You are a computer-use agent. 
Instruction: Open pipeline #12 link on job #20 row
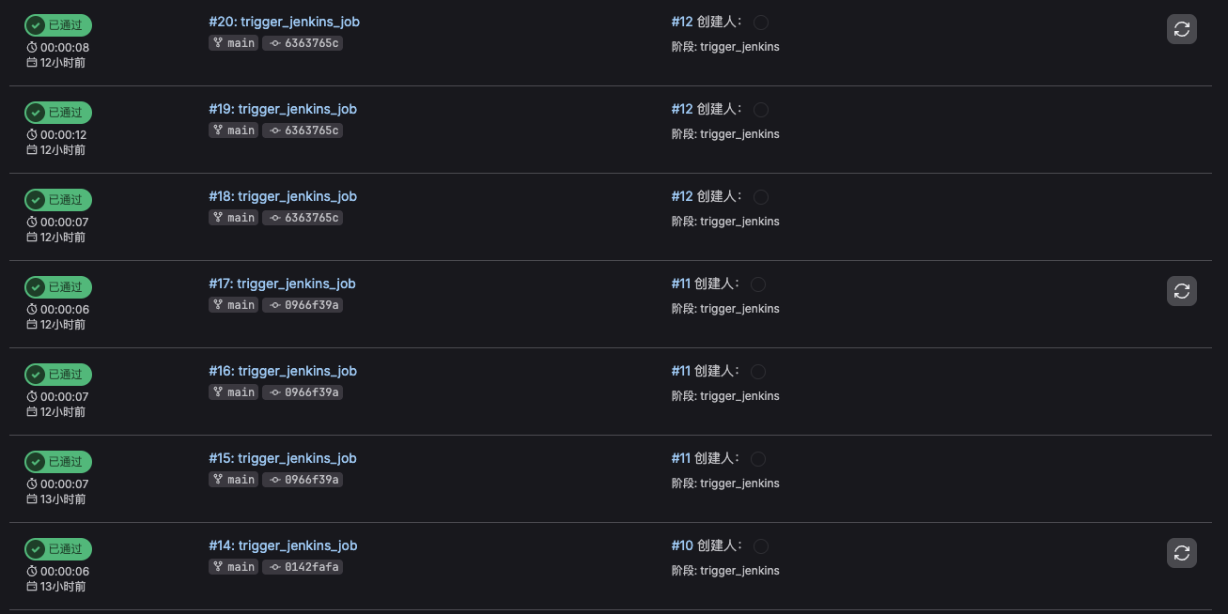point(682,22)
